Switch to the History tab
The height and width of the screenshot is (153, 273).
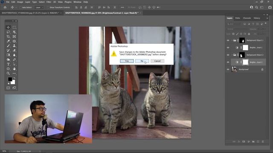click(257, 18)
